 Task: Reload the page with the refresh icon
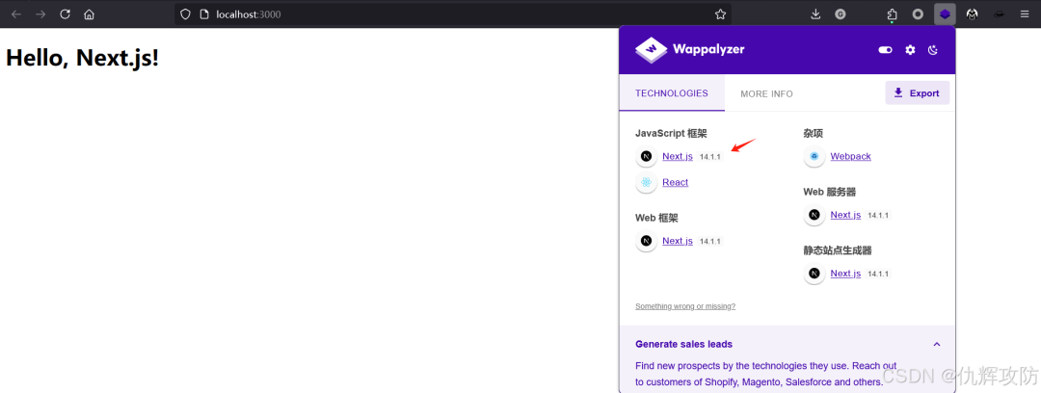click(66, 13)
